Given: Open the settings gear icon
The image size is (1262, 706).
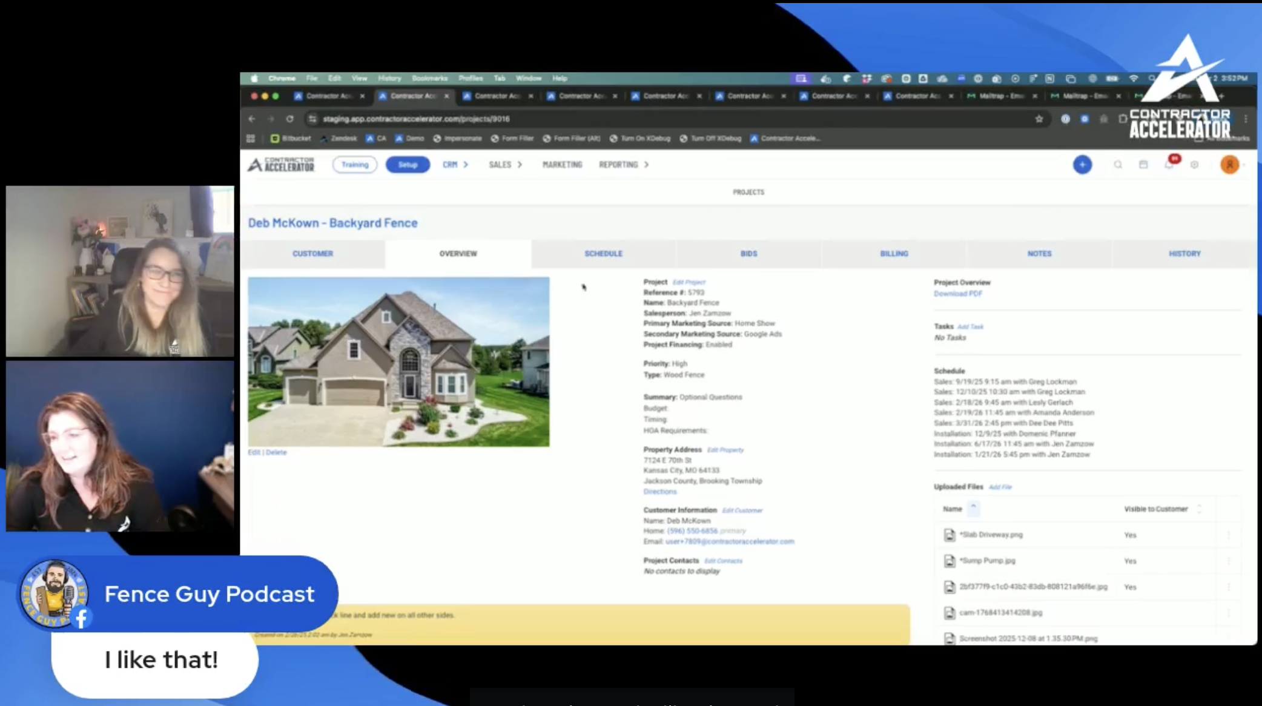Looking at the screenshot, I should point(1194,165).
